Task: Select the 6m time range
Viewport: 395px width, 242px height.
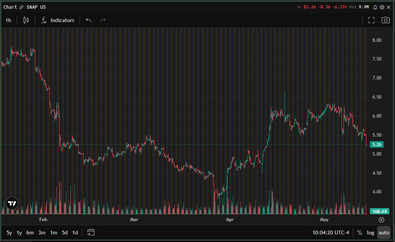Action: (30, 233)
